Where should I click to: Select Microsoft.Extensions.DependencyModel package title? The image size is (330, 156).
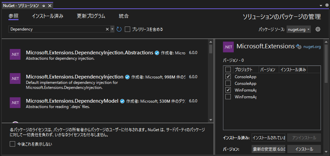tap(72, 101)
